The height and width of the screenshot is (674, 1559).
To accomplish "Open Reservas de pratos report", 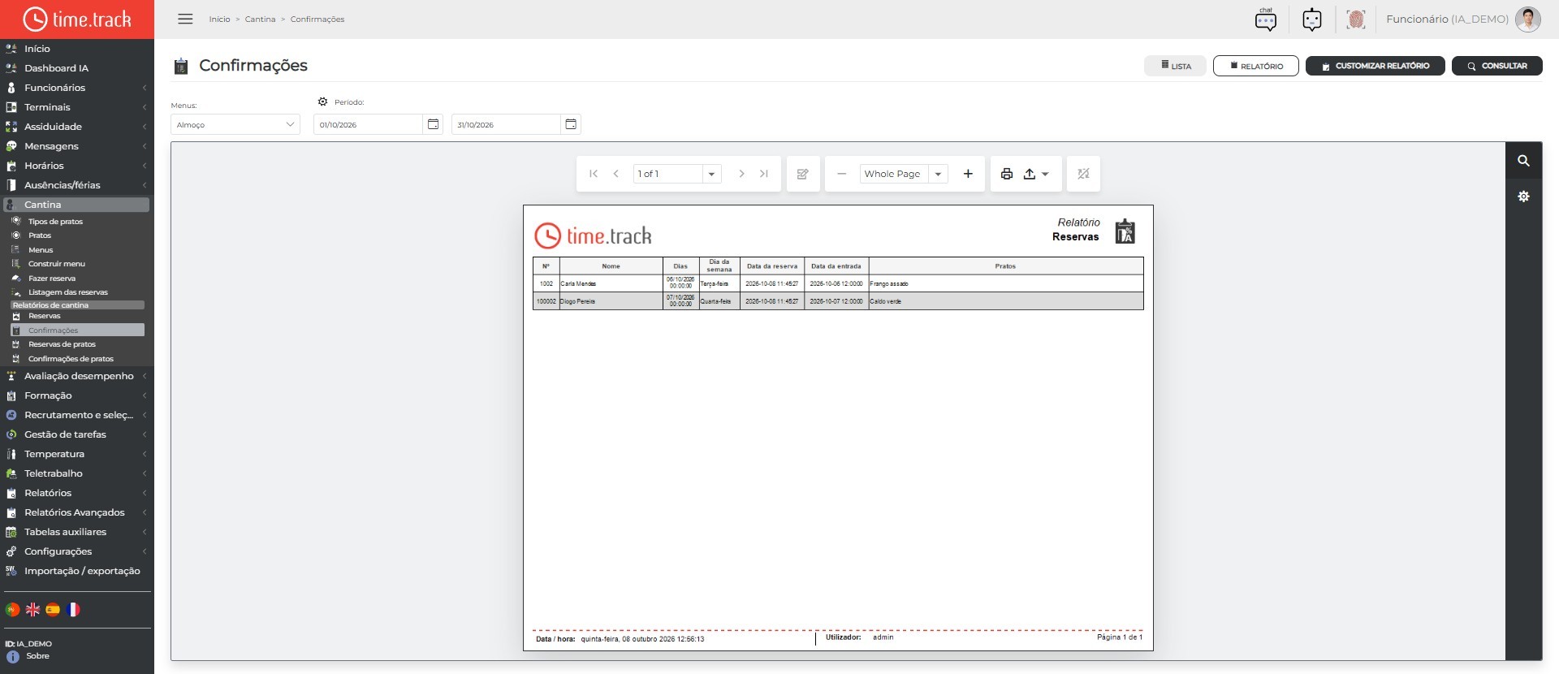I will click(x=62, y=344).
